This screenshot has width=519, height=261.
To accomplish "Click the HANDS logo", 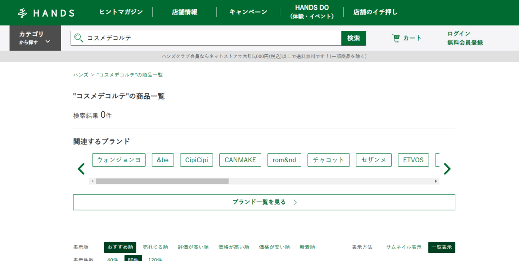I will click(46, 13).
